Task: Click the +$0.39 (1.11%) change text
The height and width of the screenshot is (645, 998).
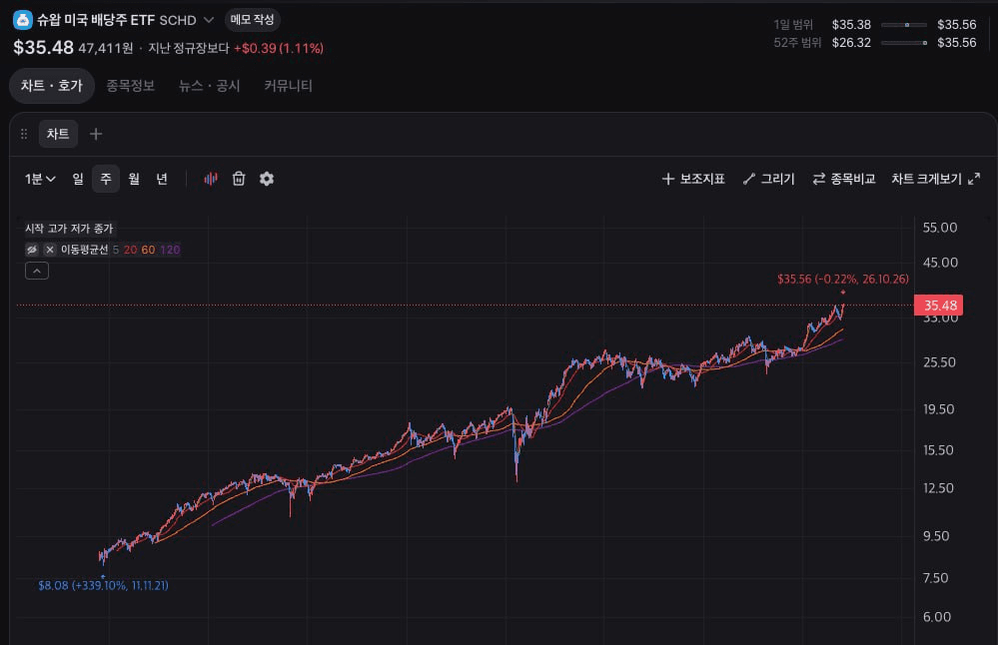Action: point(279,48)
